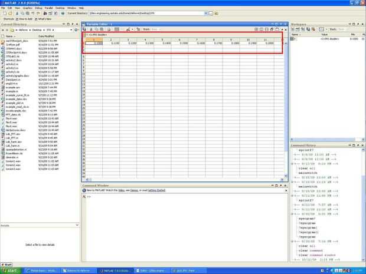
Task: Open the Current Directory address dropdown arrow
Action: (x=205, y=14)
